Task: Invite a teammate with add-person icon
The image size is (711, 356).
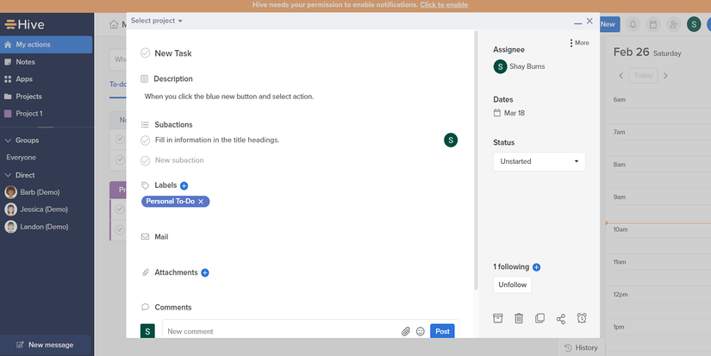Action: pyautogui.click(x=673, y=24)
